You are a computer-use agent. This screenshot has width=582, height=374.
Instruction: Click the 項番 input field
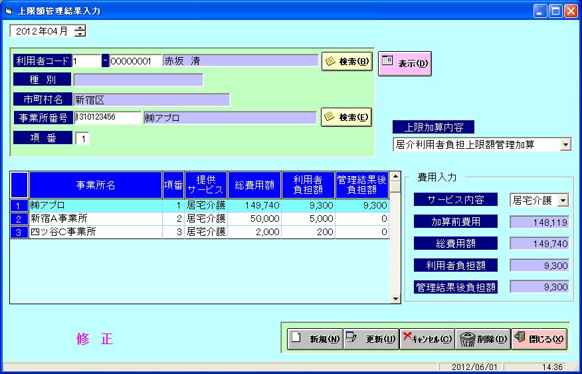82,139
